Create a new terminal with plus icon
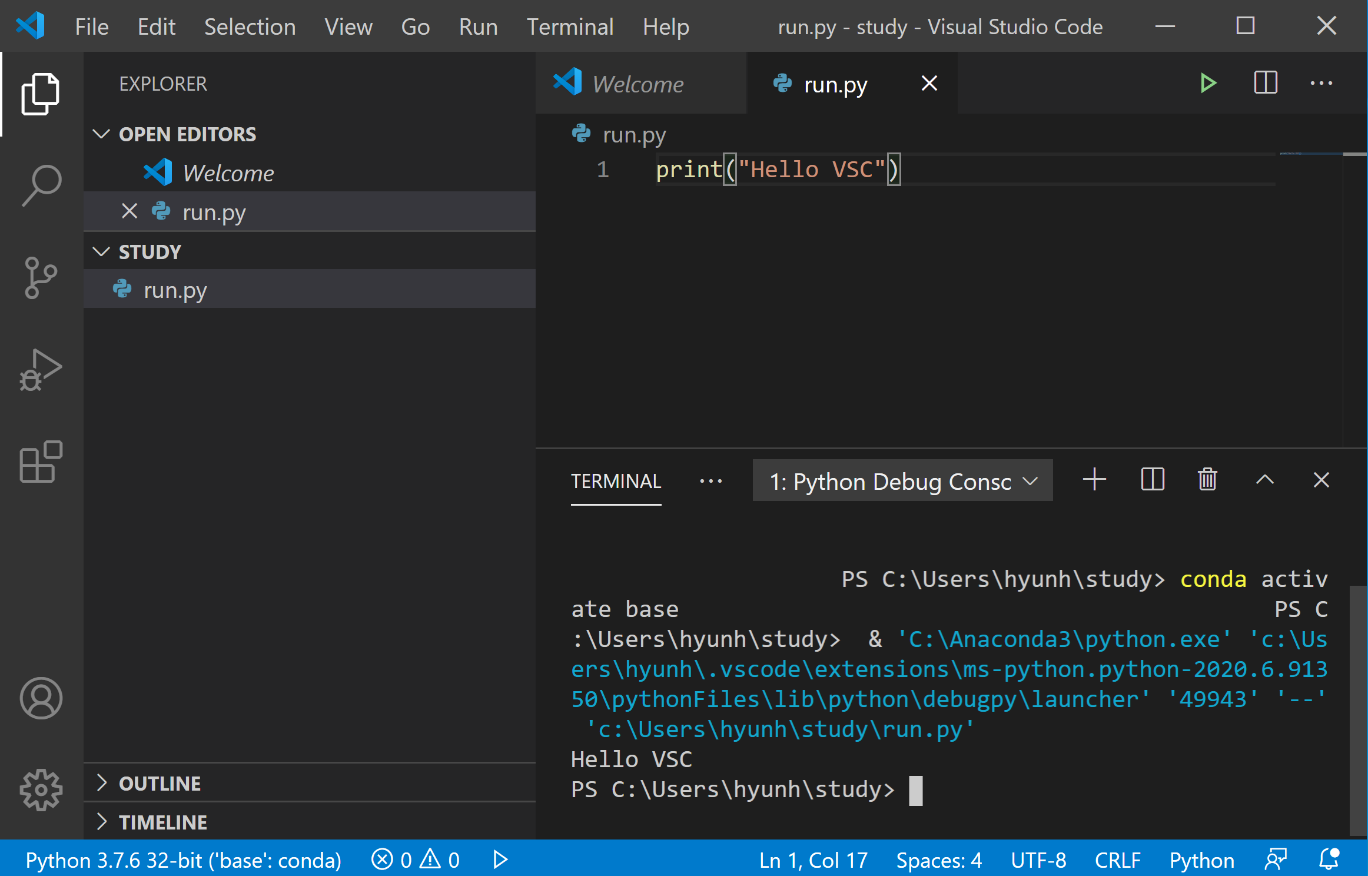This screenshot has width=1368, height=876. click(1094, 480)
